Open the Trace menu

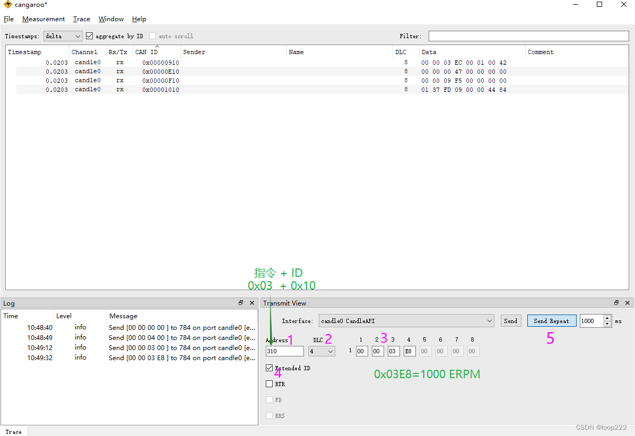click(x=81, y=19)
